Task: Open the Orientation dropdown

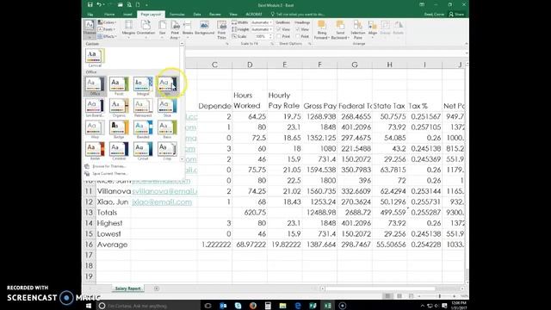Action: [145, 29]
